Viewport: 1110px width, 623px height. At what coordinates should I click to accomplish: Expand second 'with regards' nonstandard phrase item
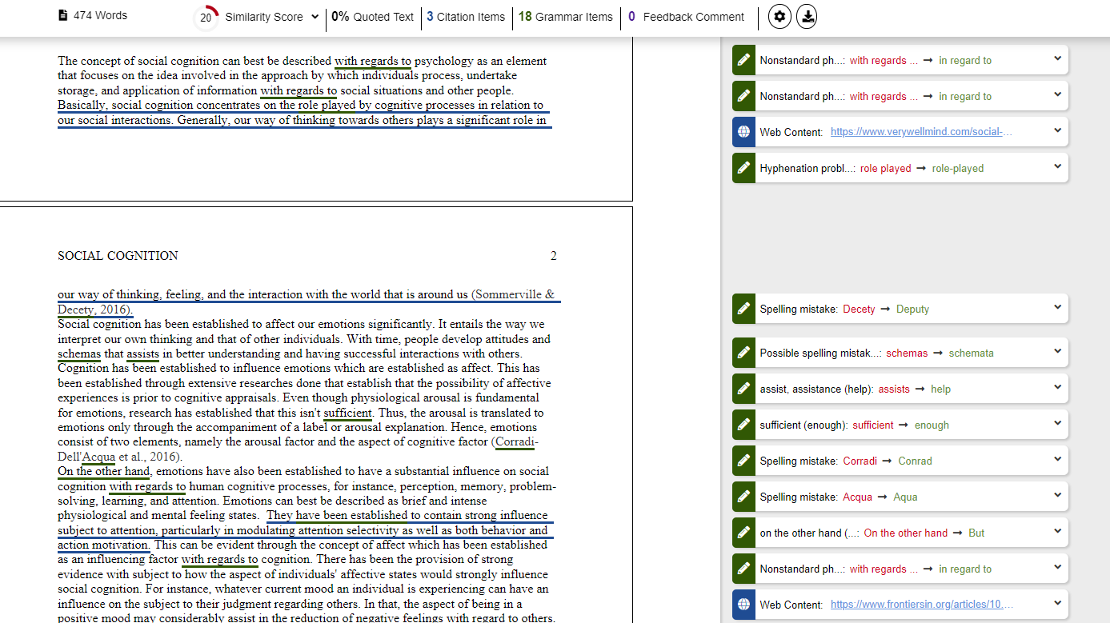tap(1057, 94)
